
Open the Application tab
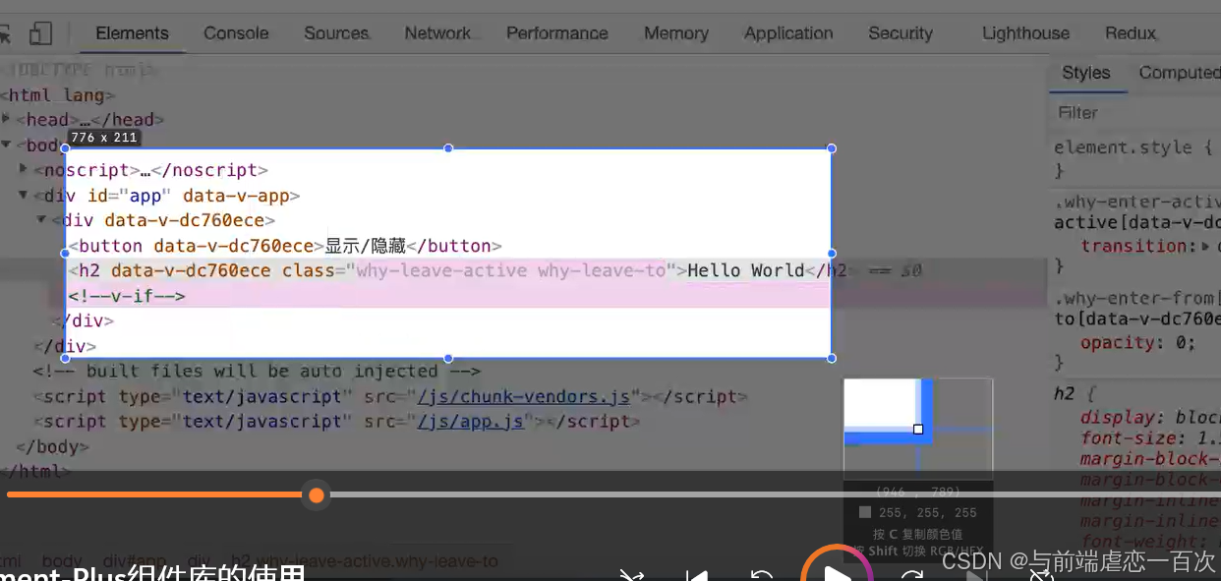[788, 33]
